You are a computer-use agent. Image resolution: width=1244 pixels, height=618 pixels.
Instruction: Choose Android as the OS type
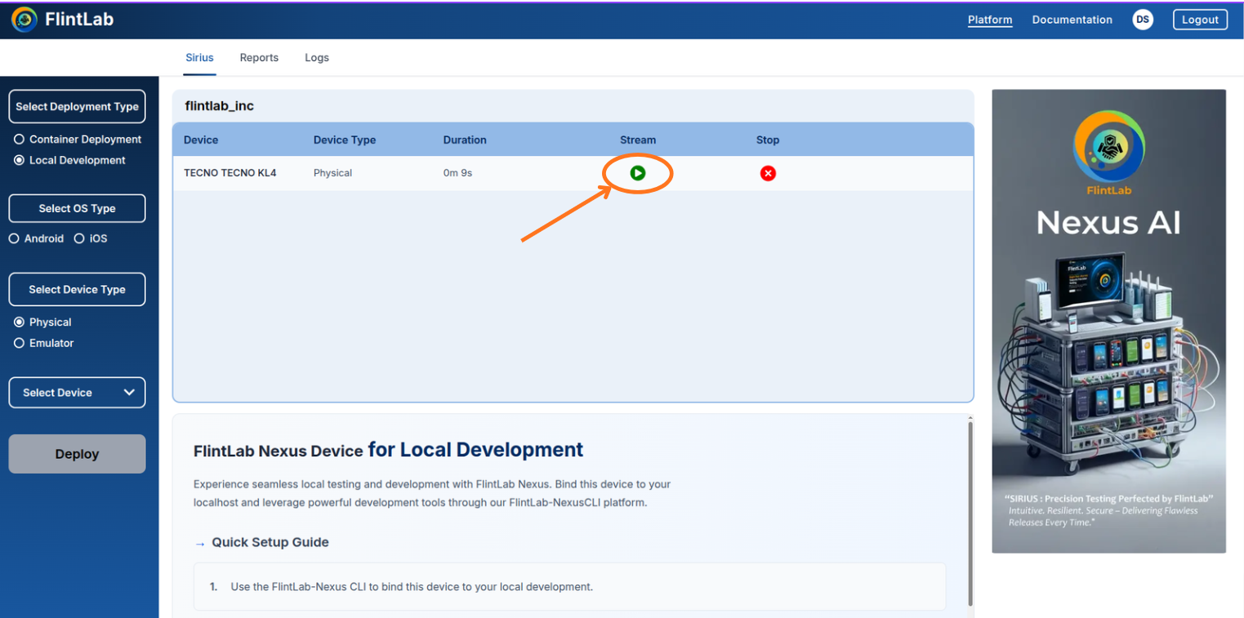[14, 239]
